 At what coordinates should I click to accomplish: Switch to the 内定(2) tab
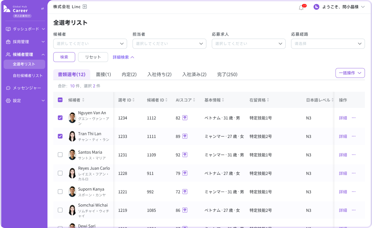(x=129, y=75)
